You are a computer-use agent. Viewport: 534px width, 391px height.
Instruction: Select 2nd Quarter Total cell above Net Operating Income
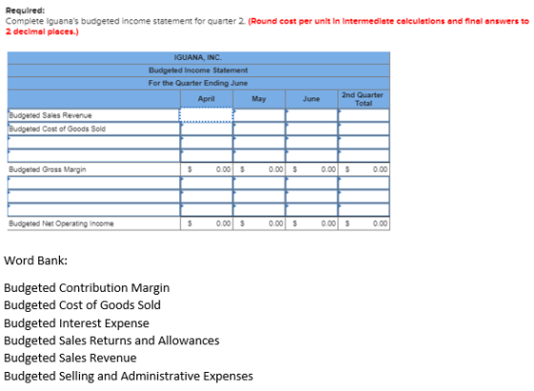(x=363, y=210)
